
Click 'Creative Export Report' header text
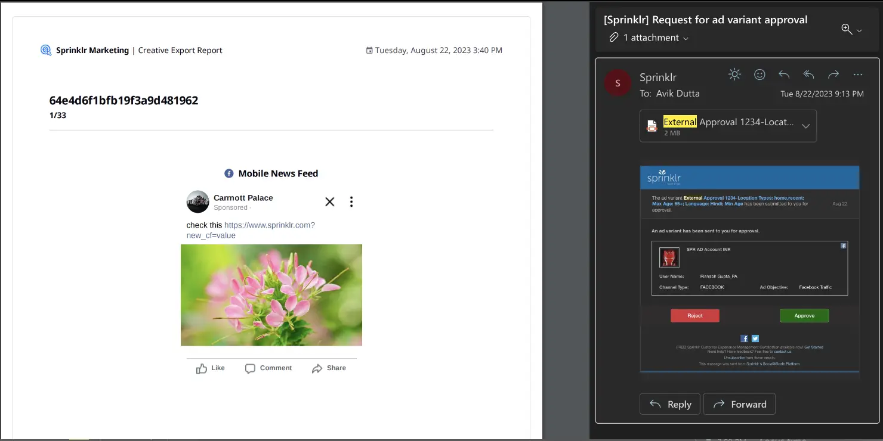[x=180, y=51]
